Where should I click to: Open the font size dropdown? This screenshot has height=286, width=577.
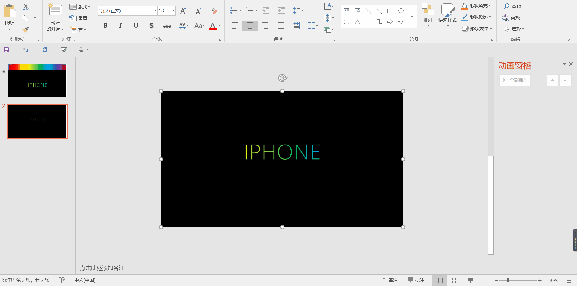coord(173,11)
